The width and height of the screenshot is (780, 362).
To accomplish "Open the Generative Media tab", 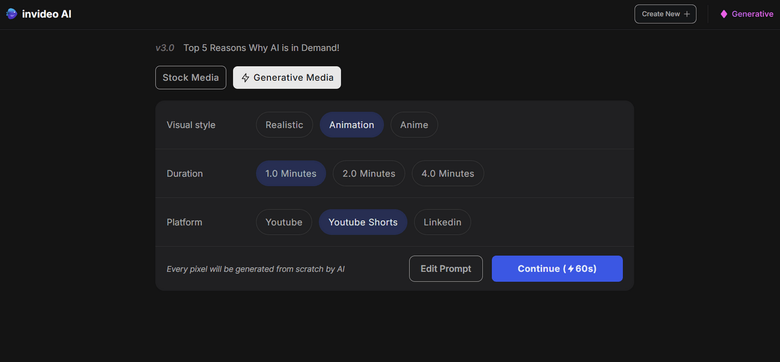I will coord(286,77).
